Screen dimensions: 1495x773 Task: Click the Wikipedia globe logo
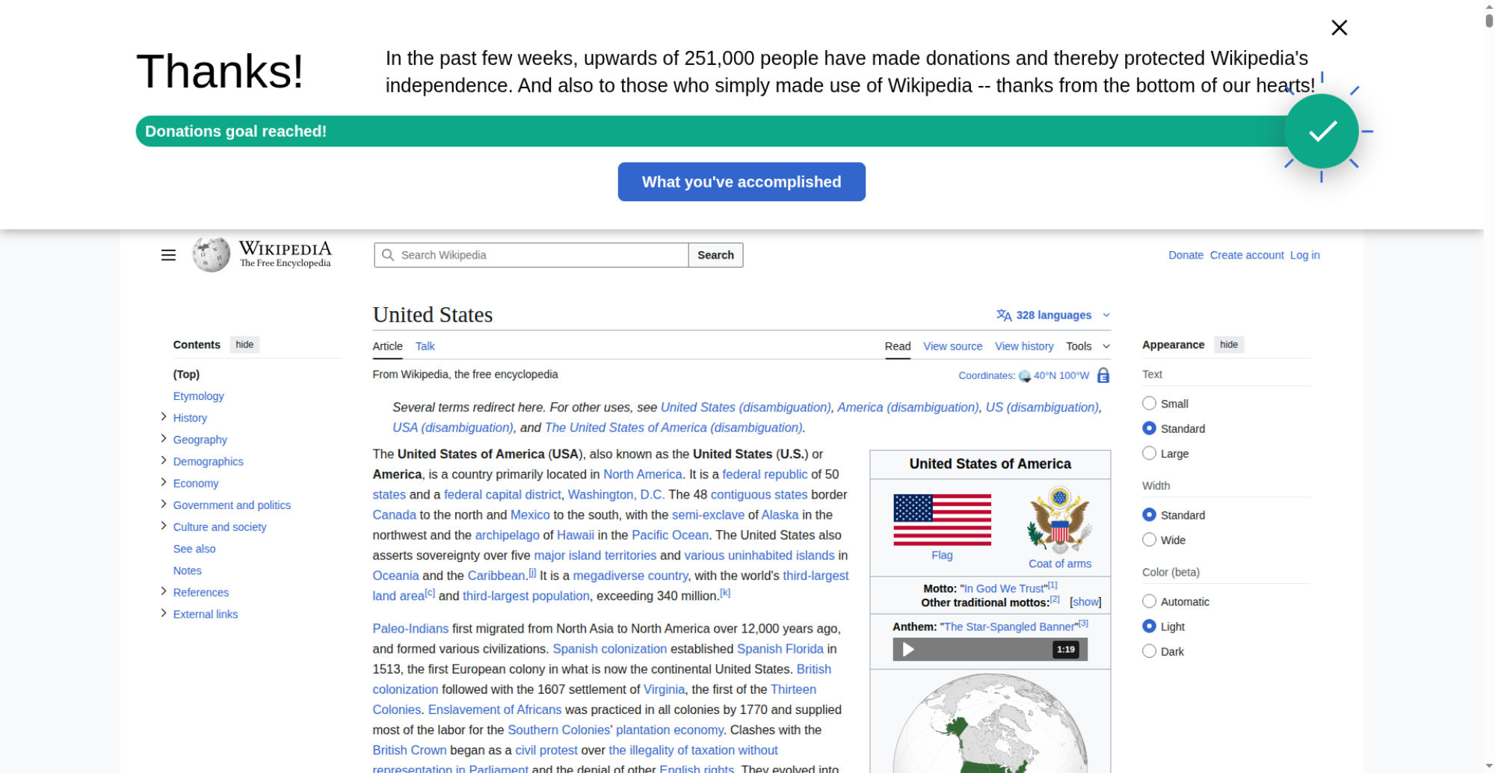212,255
